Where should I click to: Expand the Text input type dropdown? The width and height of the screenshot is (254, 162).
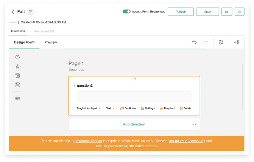click(111, 108)
